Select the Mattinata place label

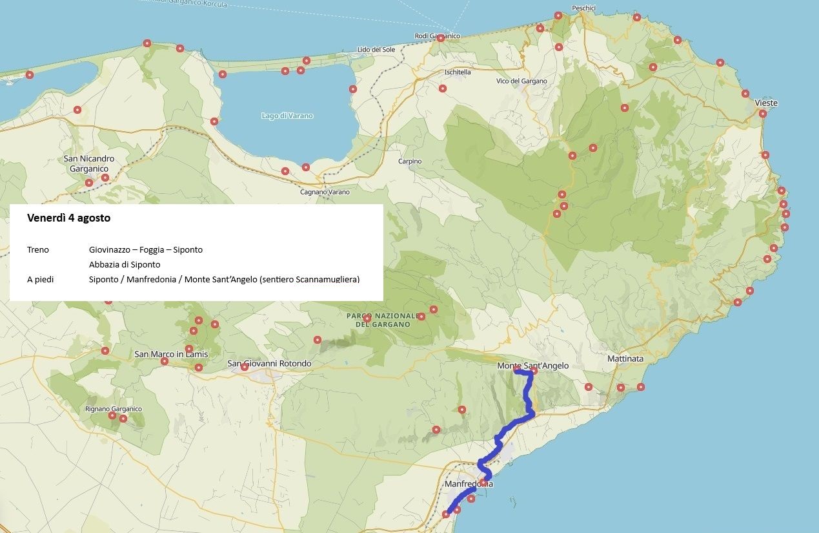tap(625, 359)
